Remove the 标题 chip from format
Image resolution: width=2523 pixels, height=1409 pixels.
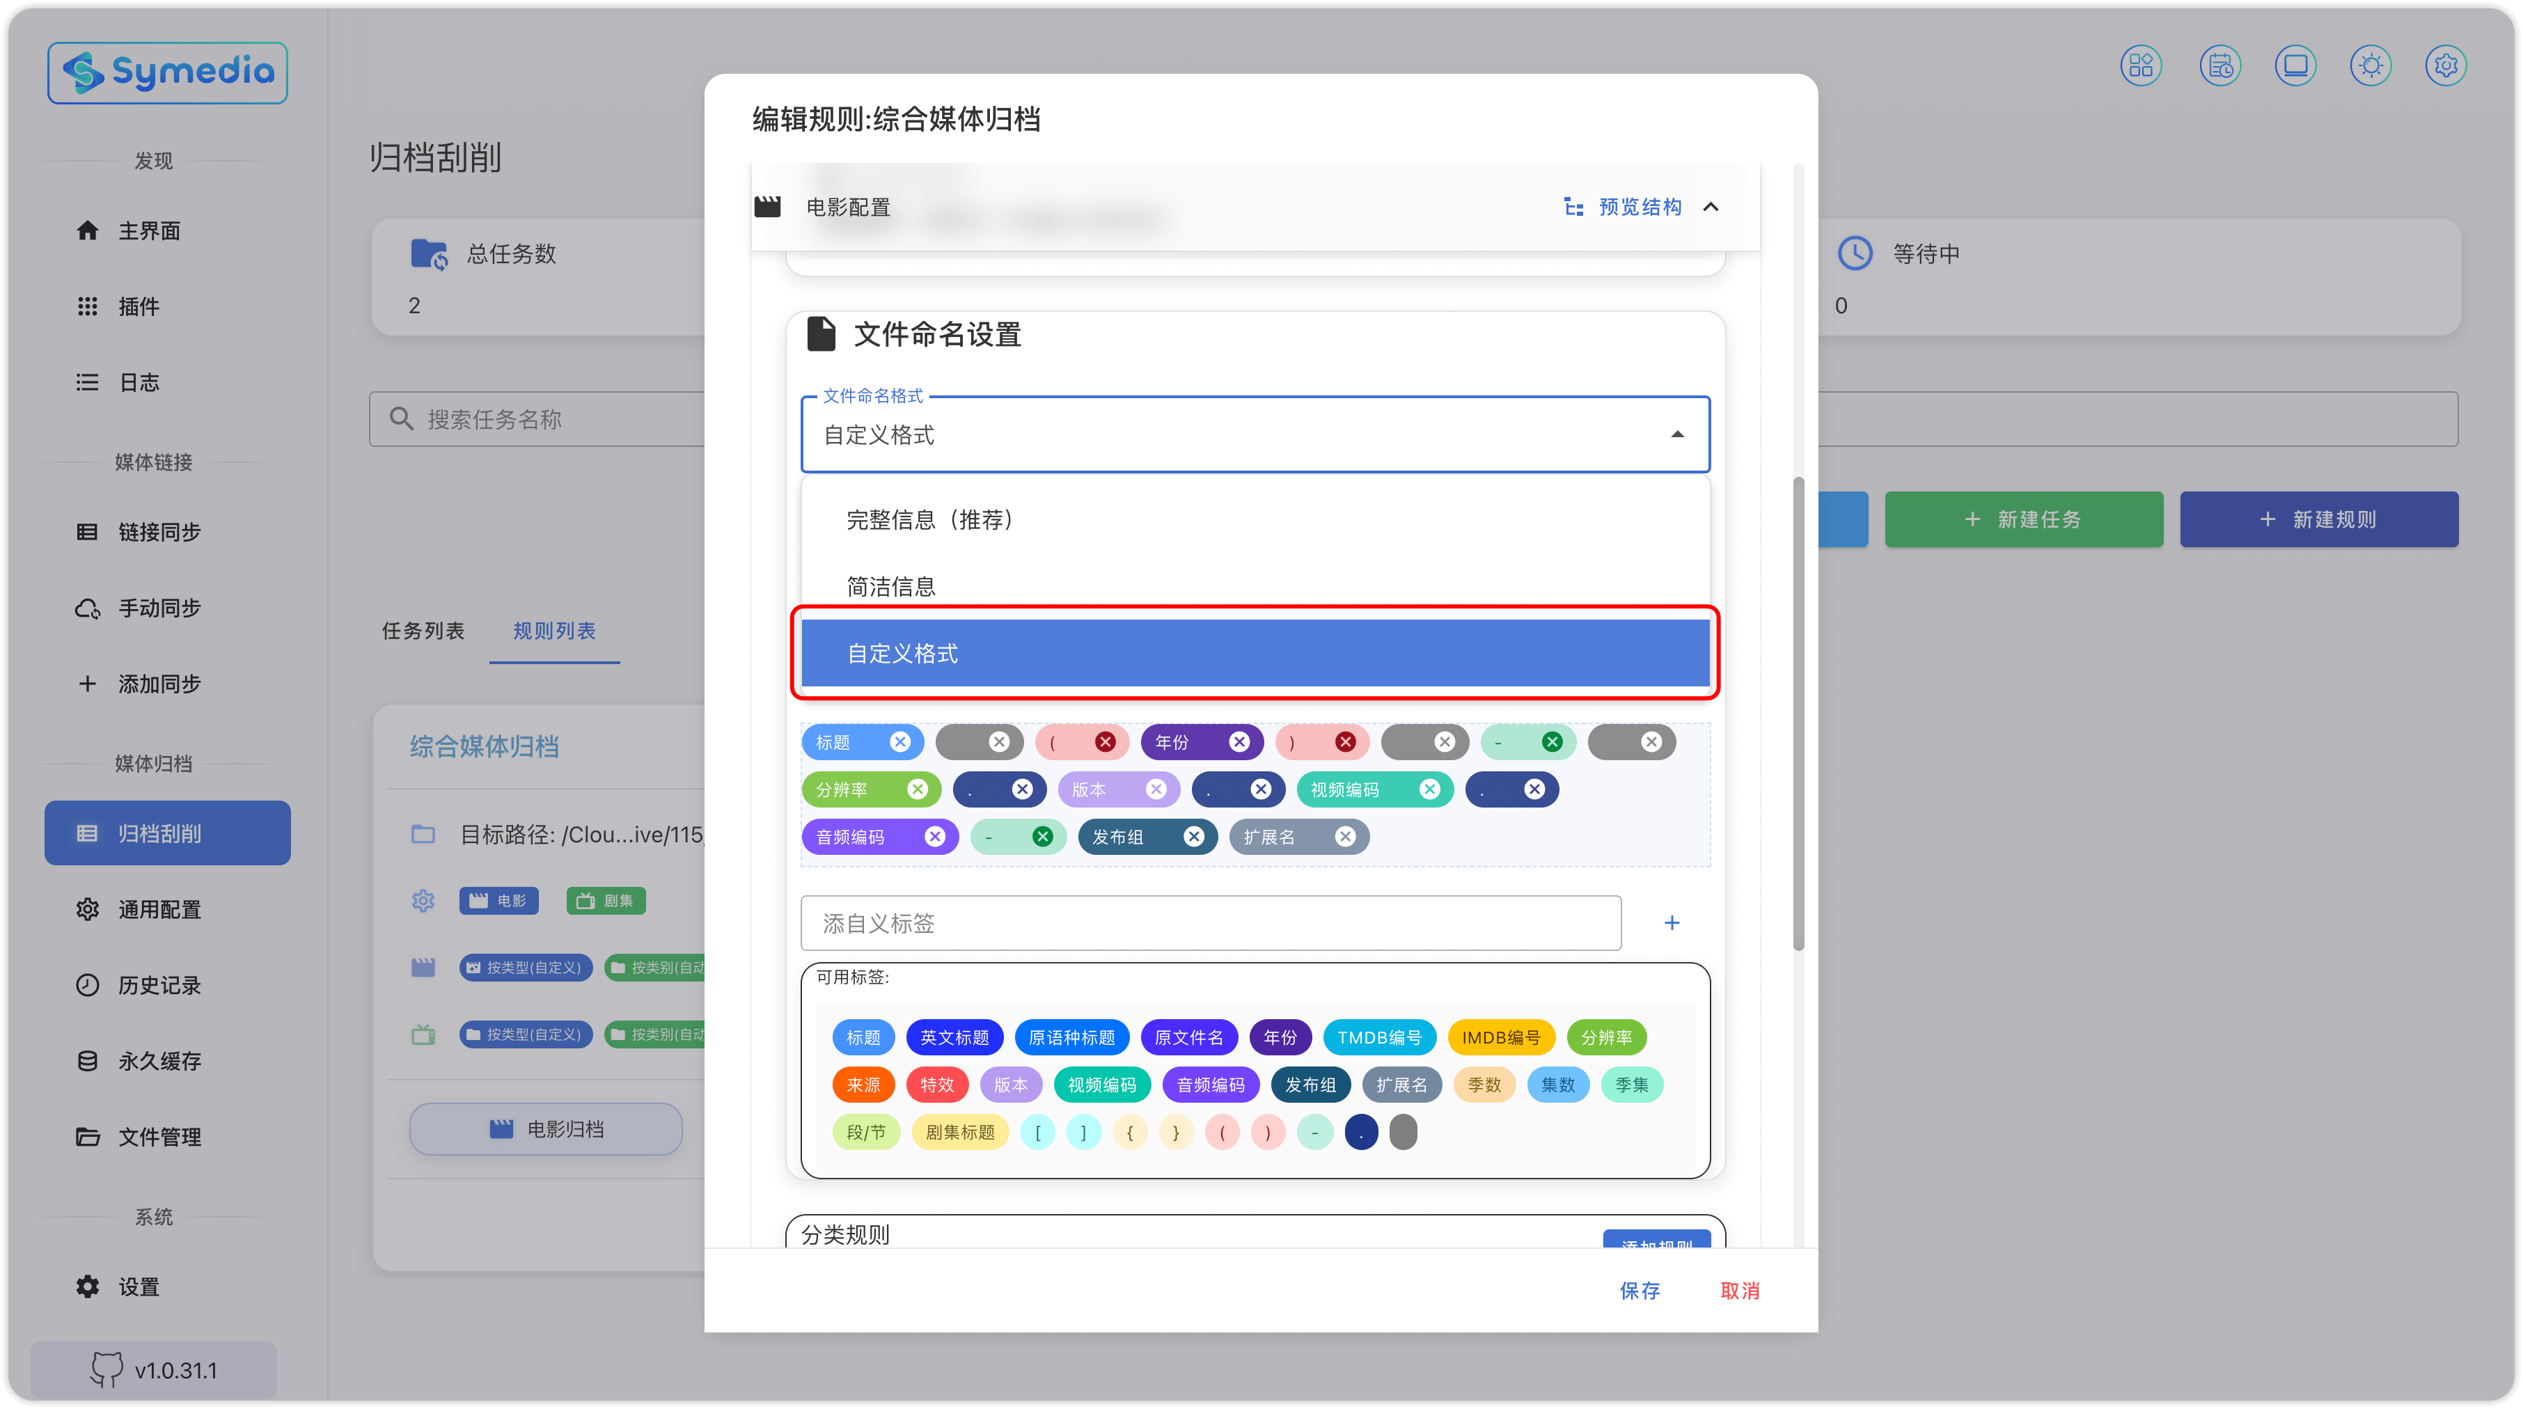[x=900, y=741]
